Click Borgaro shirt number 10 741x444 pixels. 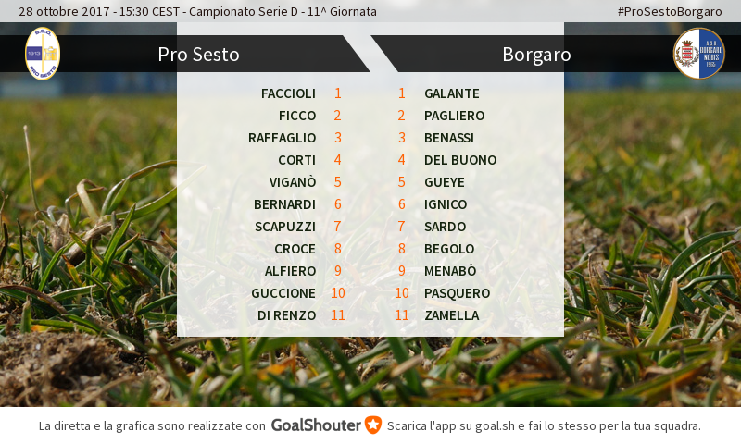point(402,293)
